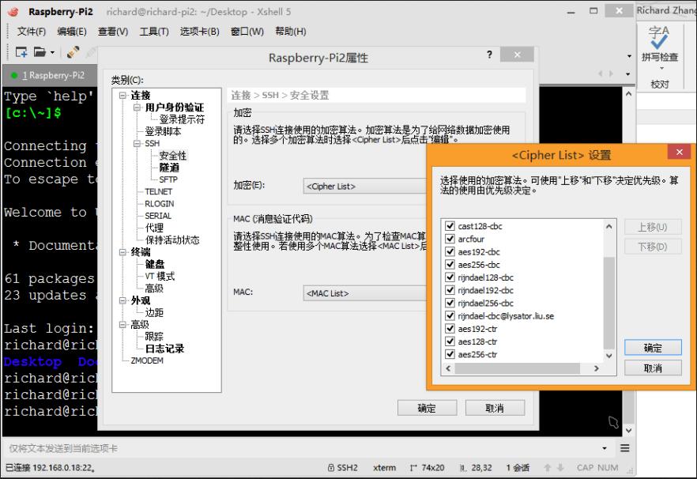Click the send text input field
The width and height of the screenshot is (697, 479).
(302, 448)
